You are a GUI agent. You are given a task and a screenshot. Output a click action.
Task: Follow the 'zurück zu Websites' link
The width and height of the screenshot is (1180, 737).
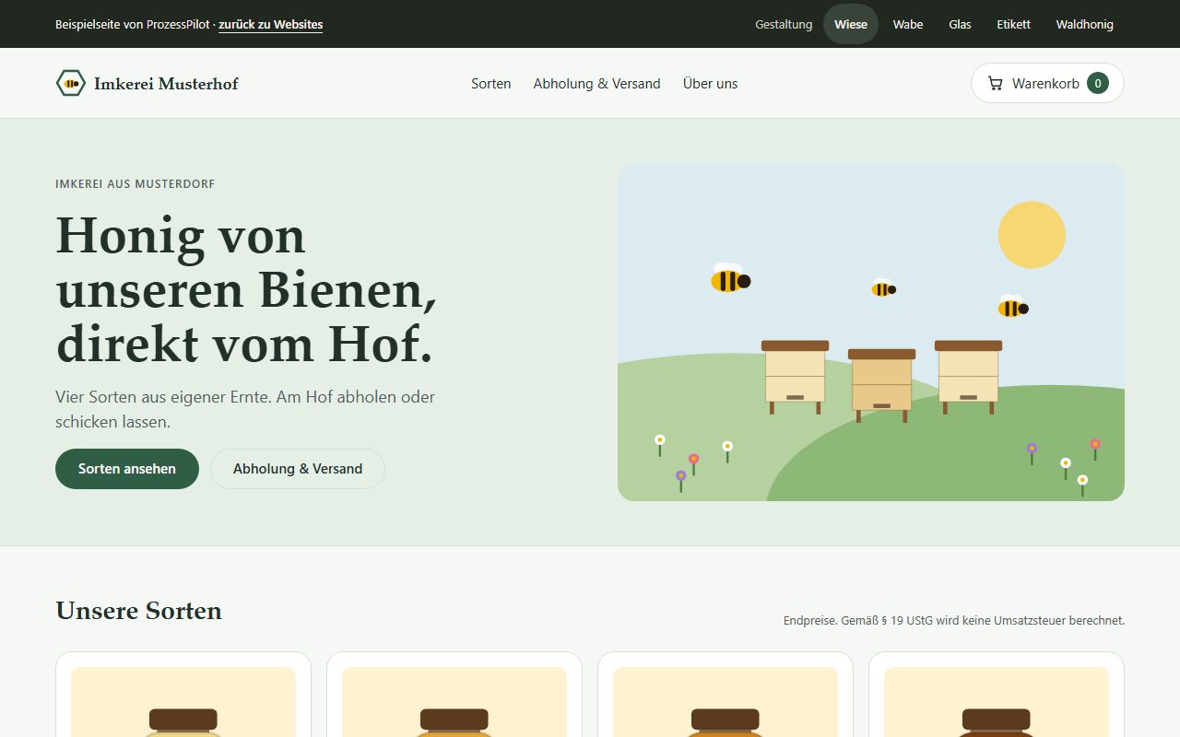(271, 25)
